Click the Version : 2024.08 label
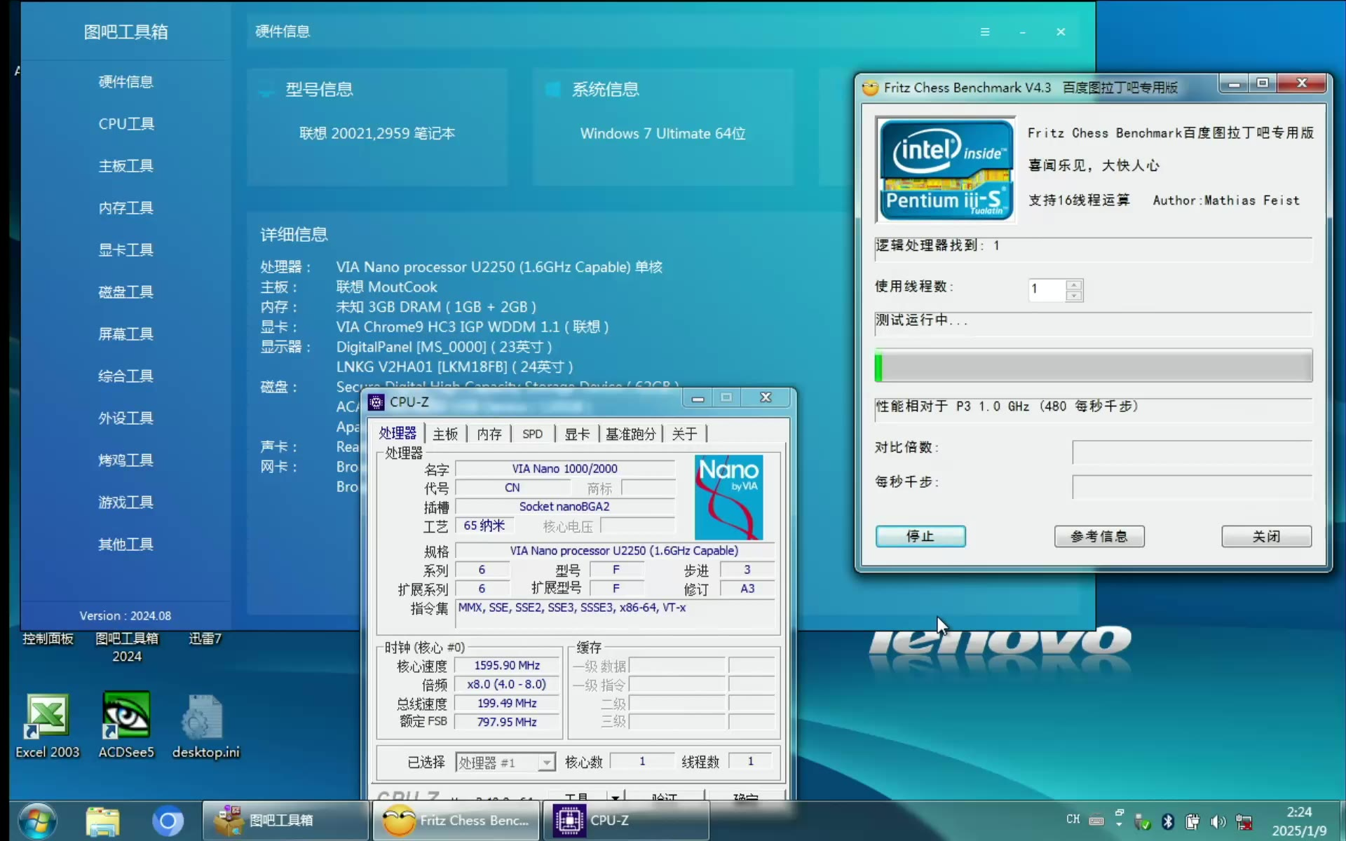 125,615
